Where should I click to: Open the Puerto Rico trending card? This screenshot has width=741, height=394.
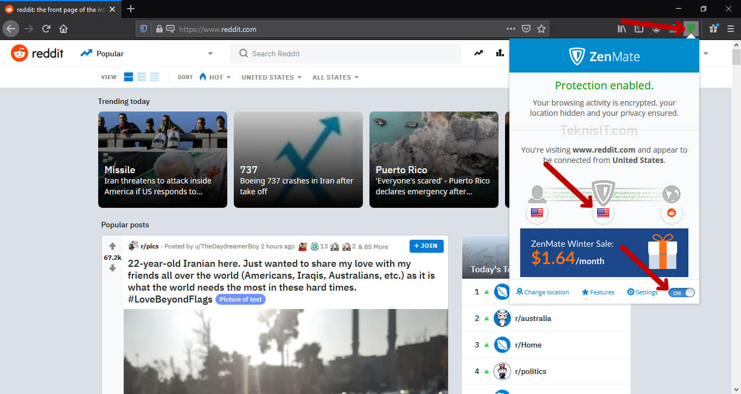pos(434,160)
